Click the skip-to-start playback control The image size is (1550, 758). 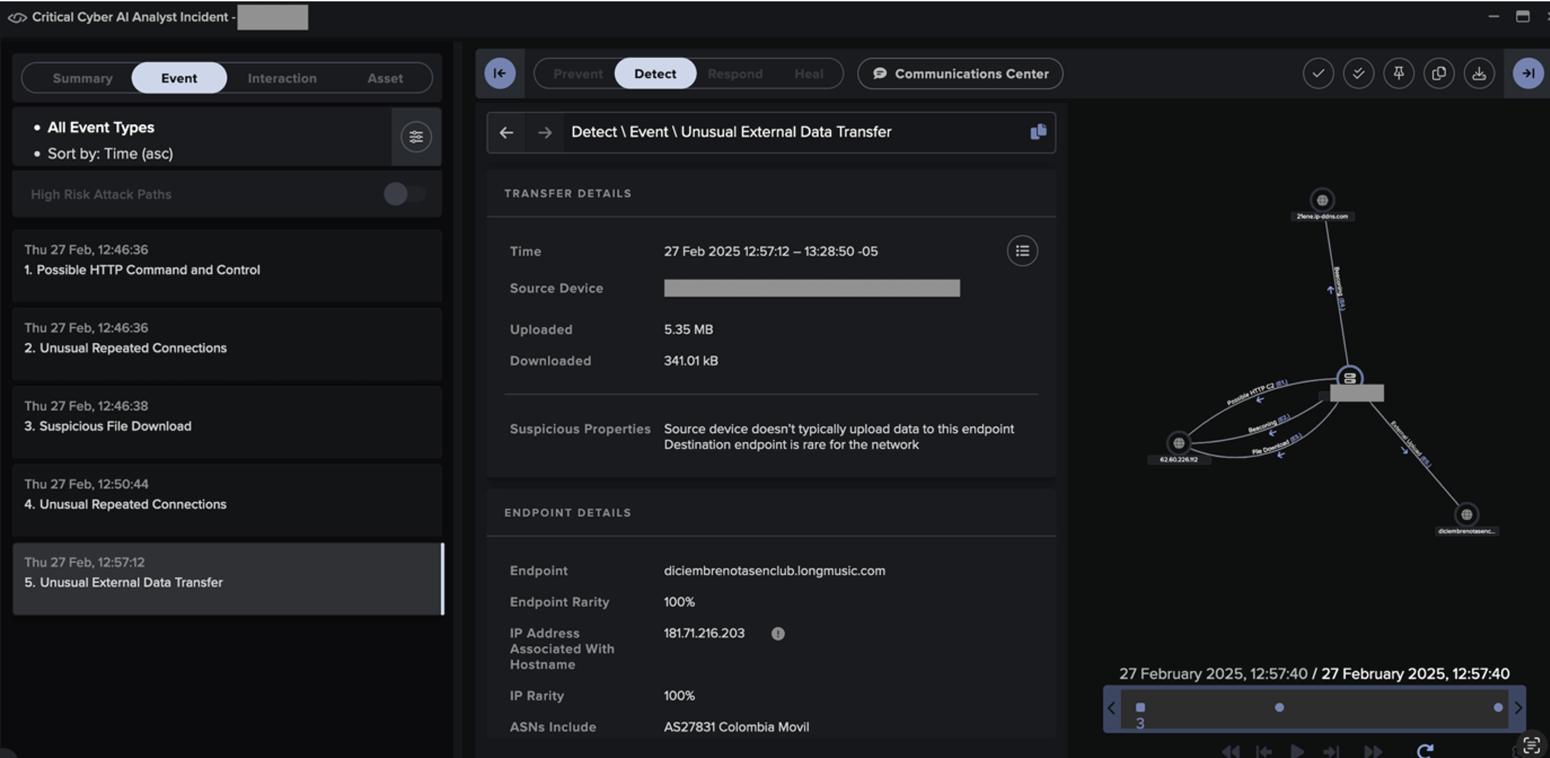pyautogui.click(x=1263, y=751)
